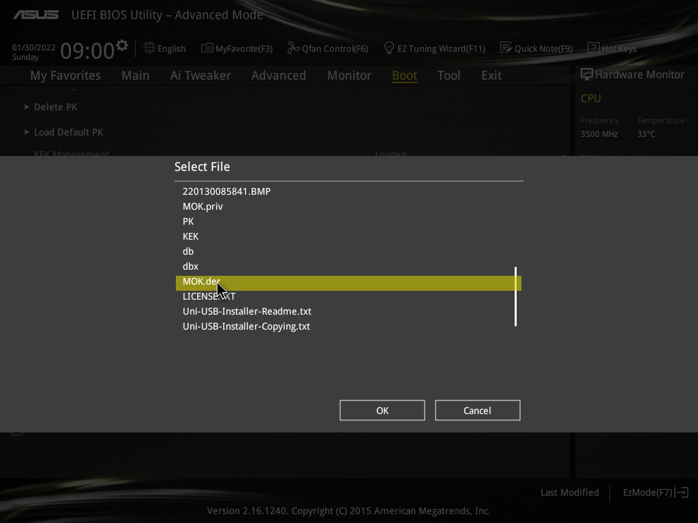Click Last Modified in the footer

[x=569, y=492]
